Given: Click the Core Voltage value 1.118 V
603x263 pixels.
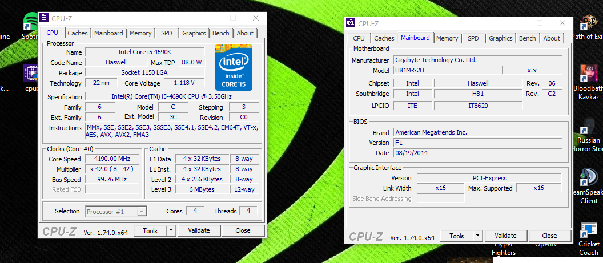Looking at the screenshot, I should (184, 83).
